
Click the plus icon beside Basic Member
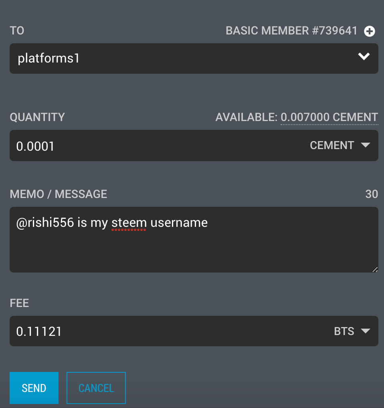[369, 31]
